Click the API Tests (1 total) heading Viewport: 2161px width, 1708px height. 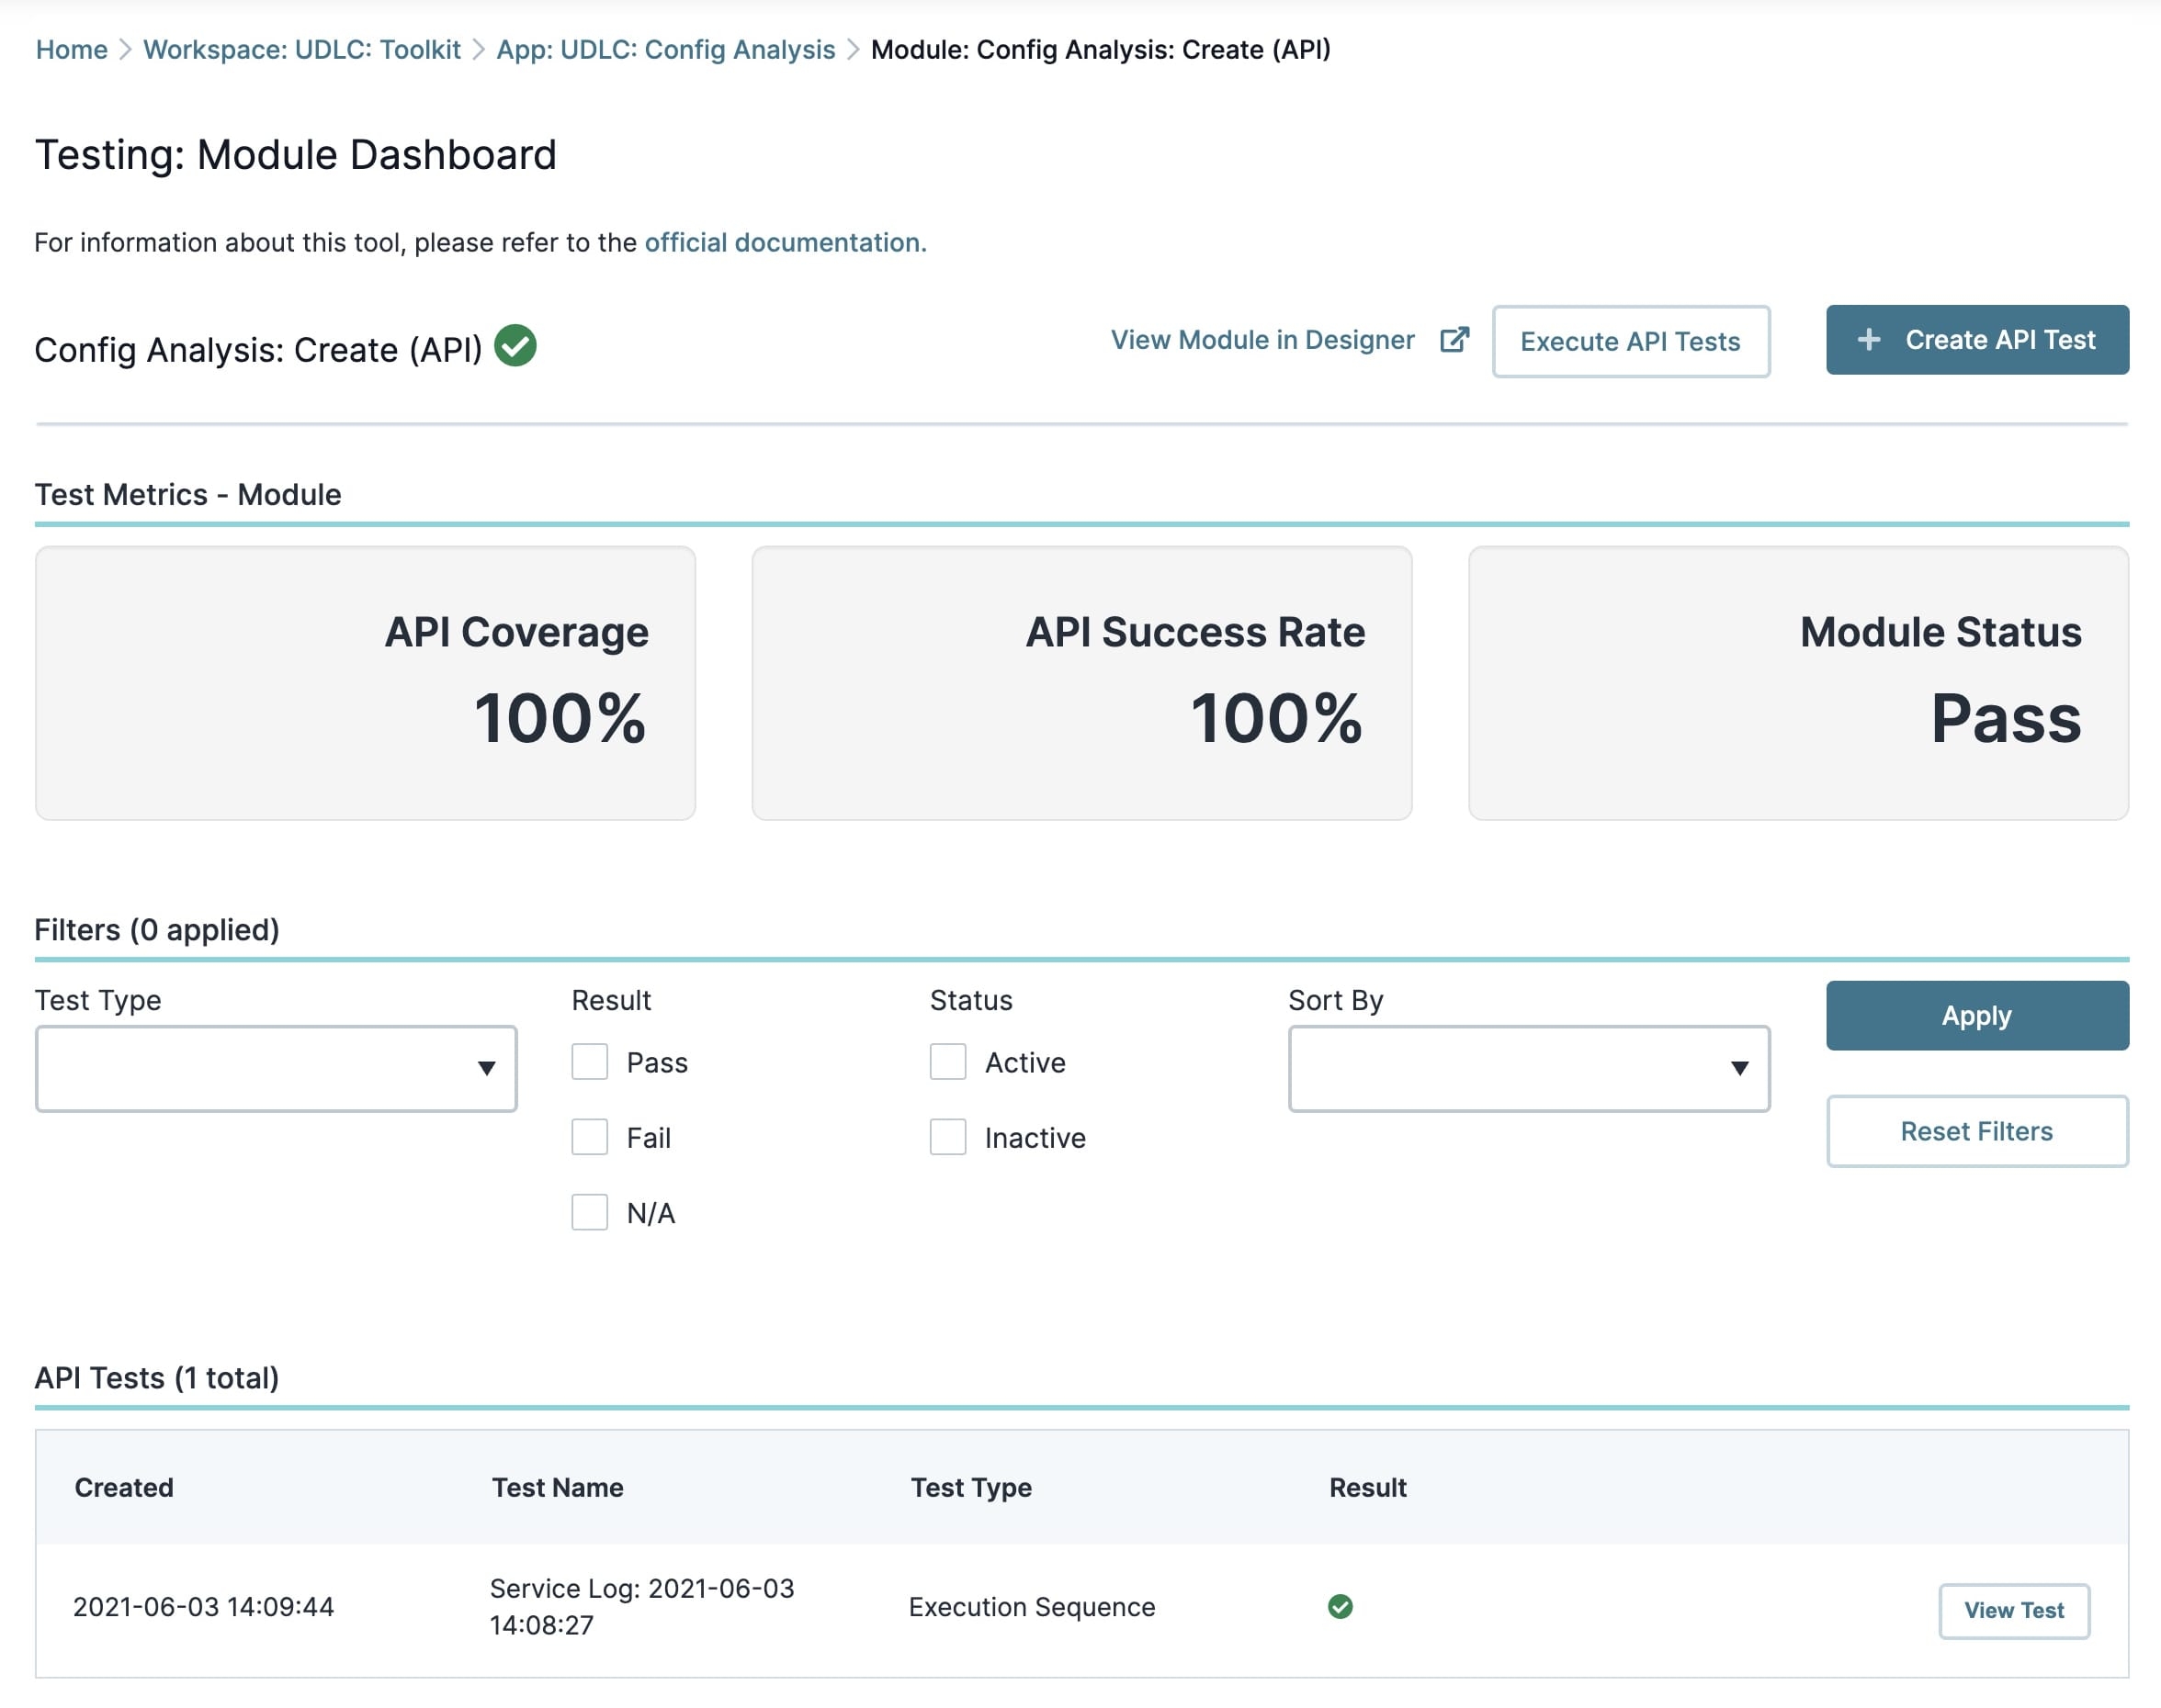[157, 1377]
